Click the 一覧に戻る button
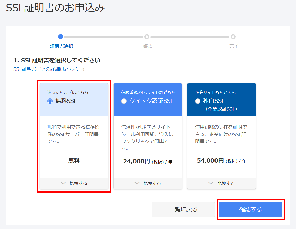Viewport: 296px width, 229px height. (183, 209)
